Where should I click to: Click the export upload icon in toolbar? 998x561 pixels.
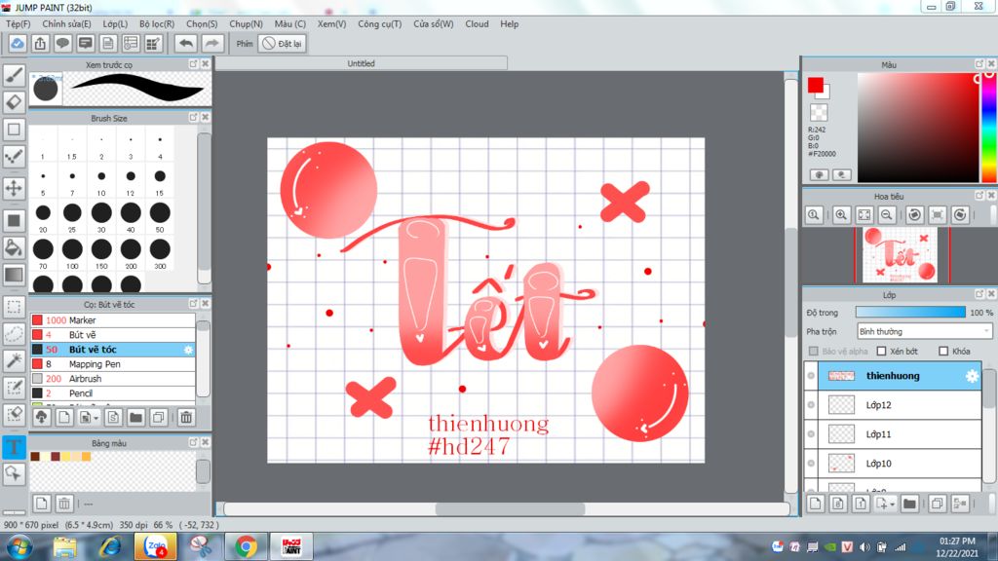click(40, 43)
